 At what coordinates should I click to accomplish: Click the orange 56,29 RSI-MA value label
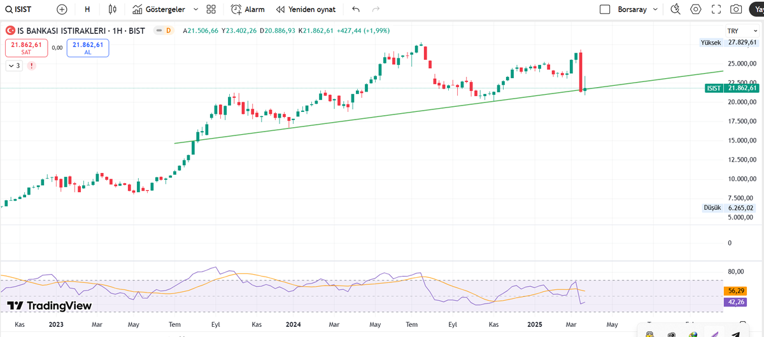click(736, 291)
